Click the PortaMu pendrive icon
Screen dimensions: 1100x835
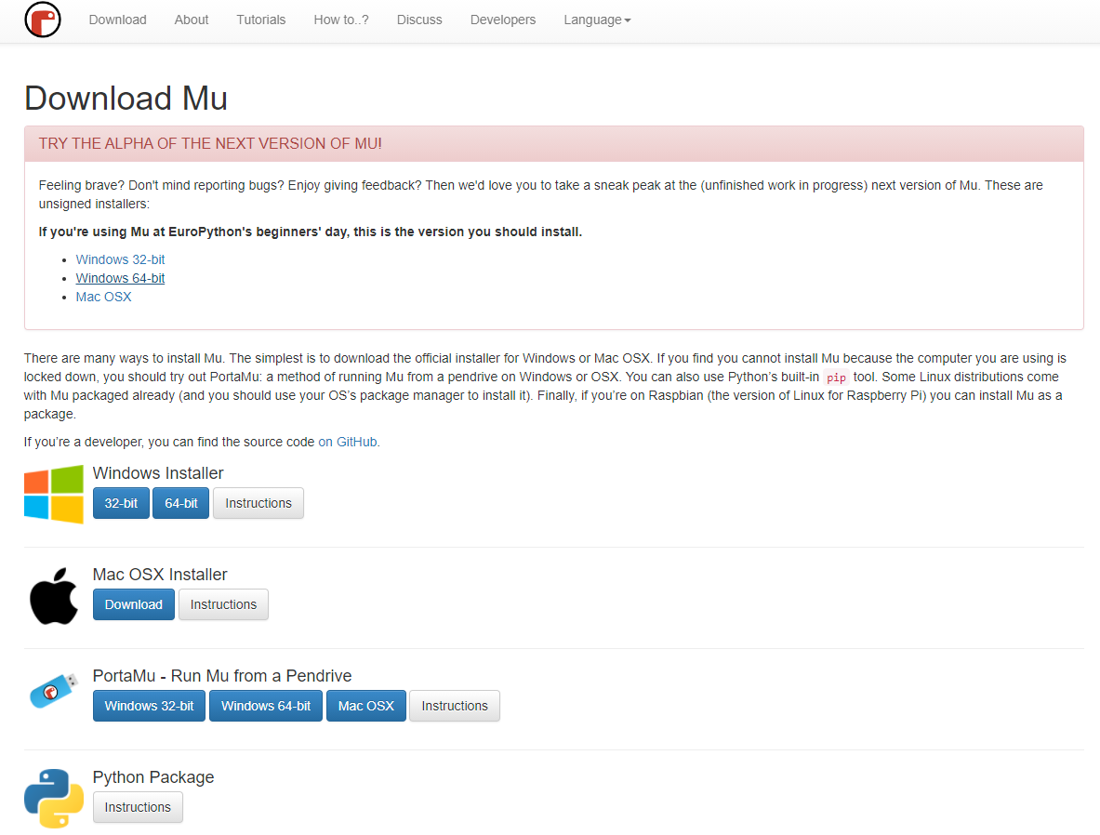click(x=54, y=691)
